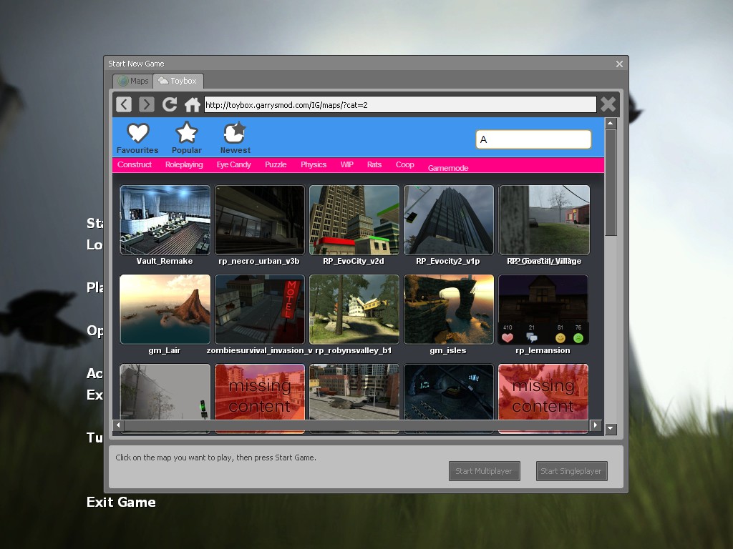This screenshot has height=549, width=733.
Task: Click the Start Multiplayer button
Action: click(485, 471)
